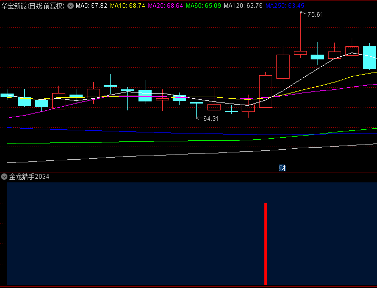
Task: Select the MA20: 68.64 magenta label
Action: [x=166, y=6]
